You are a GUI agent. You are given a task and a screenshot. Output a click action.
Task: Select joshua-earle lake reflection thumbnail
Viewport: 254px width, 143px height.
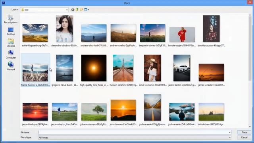pos(182,112)
